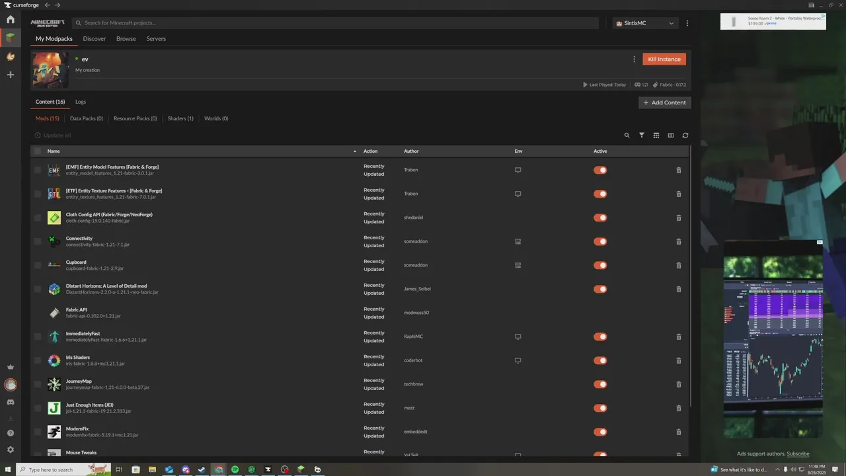Open File Explorer from the taskbar
The image size is (846, 476).
click(152, 469)
